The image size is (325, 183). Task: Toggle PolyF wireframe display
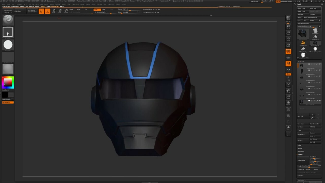tap(288, 109)
